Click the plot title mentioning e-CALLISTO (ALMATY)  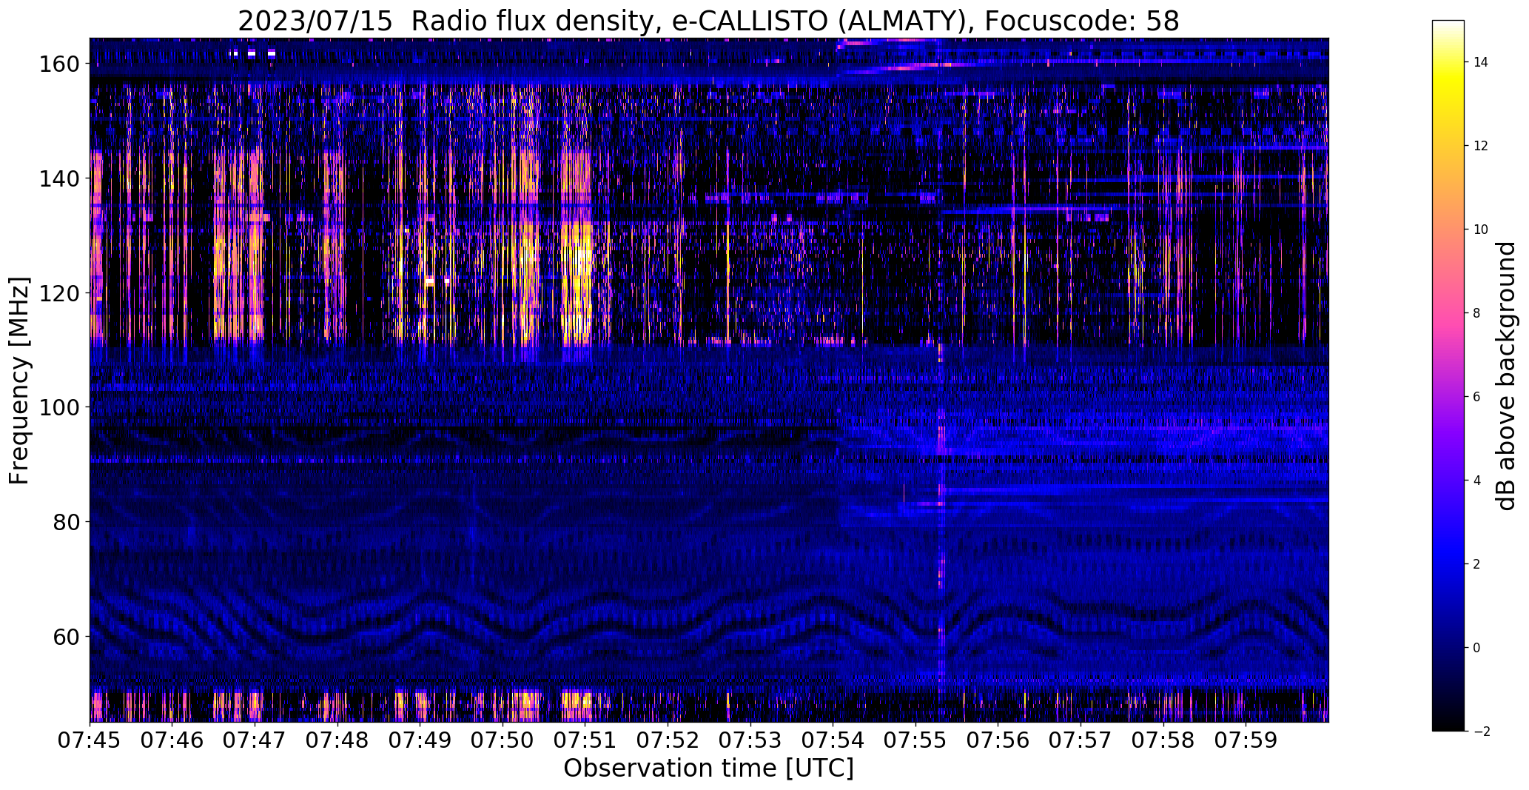coord(708,21)
